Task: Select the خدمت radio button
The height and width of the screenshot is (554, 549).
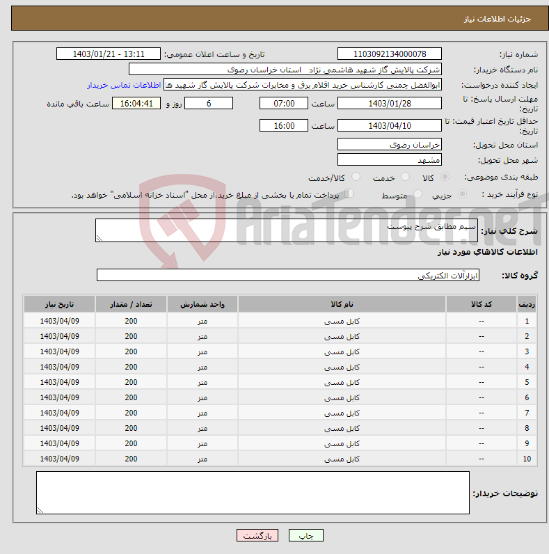Action: pyautogui.click(x=405, y=177)
